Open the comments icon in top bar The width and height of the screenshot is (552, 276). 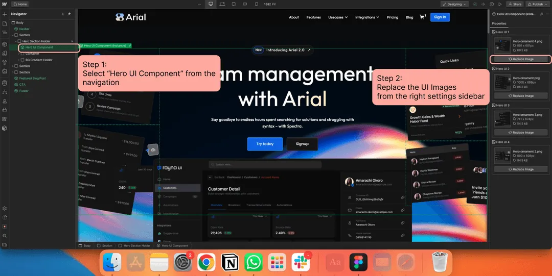point(492,4)
